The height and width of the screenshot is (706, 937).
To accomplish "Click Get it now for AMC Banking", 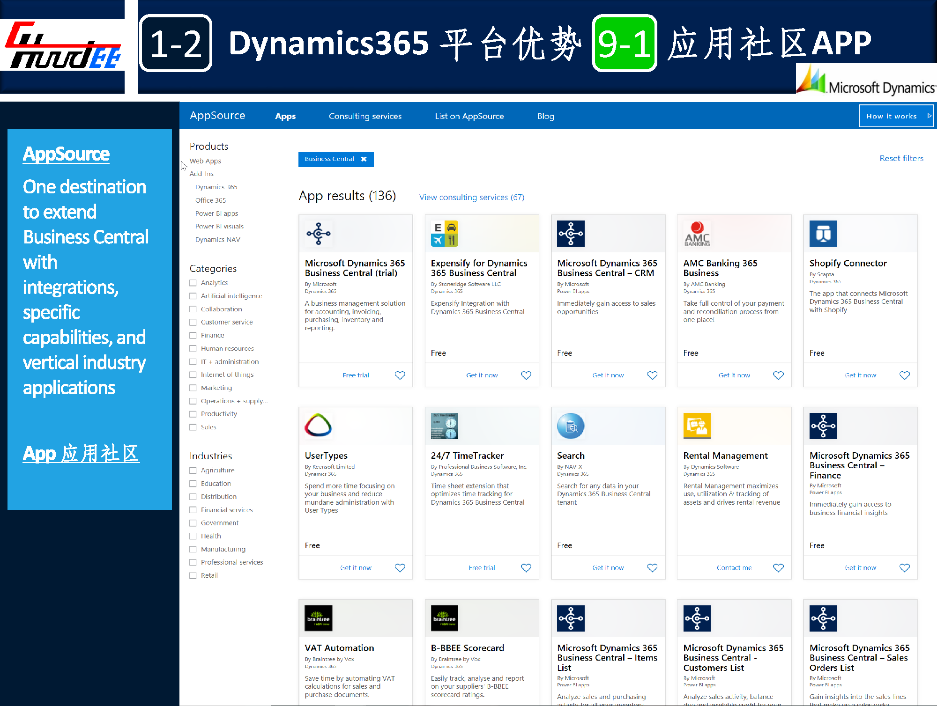I will pos(734,375).
